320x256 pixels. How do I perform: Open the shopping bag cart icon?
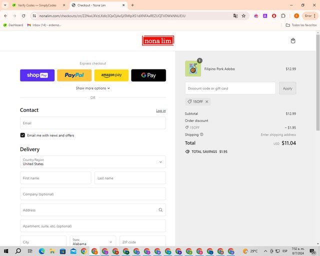[x=293, y=40]
